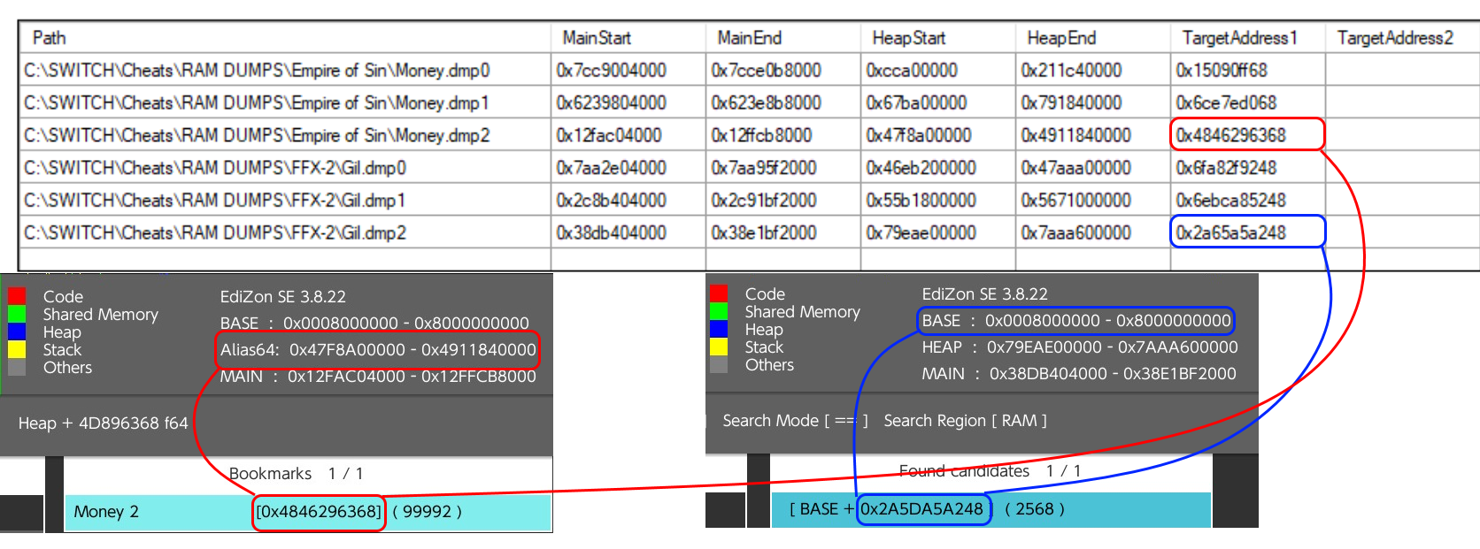
Task: Select the FFX-2 Gil.dmp2 path cell
Action: [284, 233]
